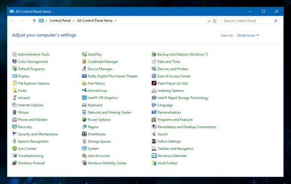Image resolution: width=291 pixels, height=184 pixels.
Task: Click the Sync Center green icon
Action: coord(15,149)
